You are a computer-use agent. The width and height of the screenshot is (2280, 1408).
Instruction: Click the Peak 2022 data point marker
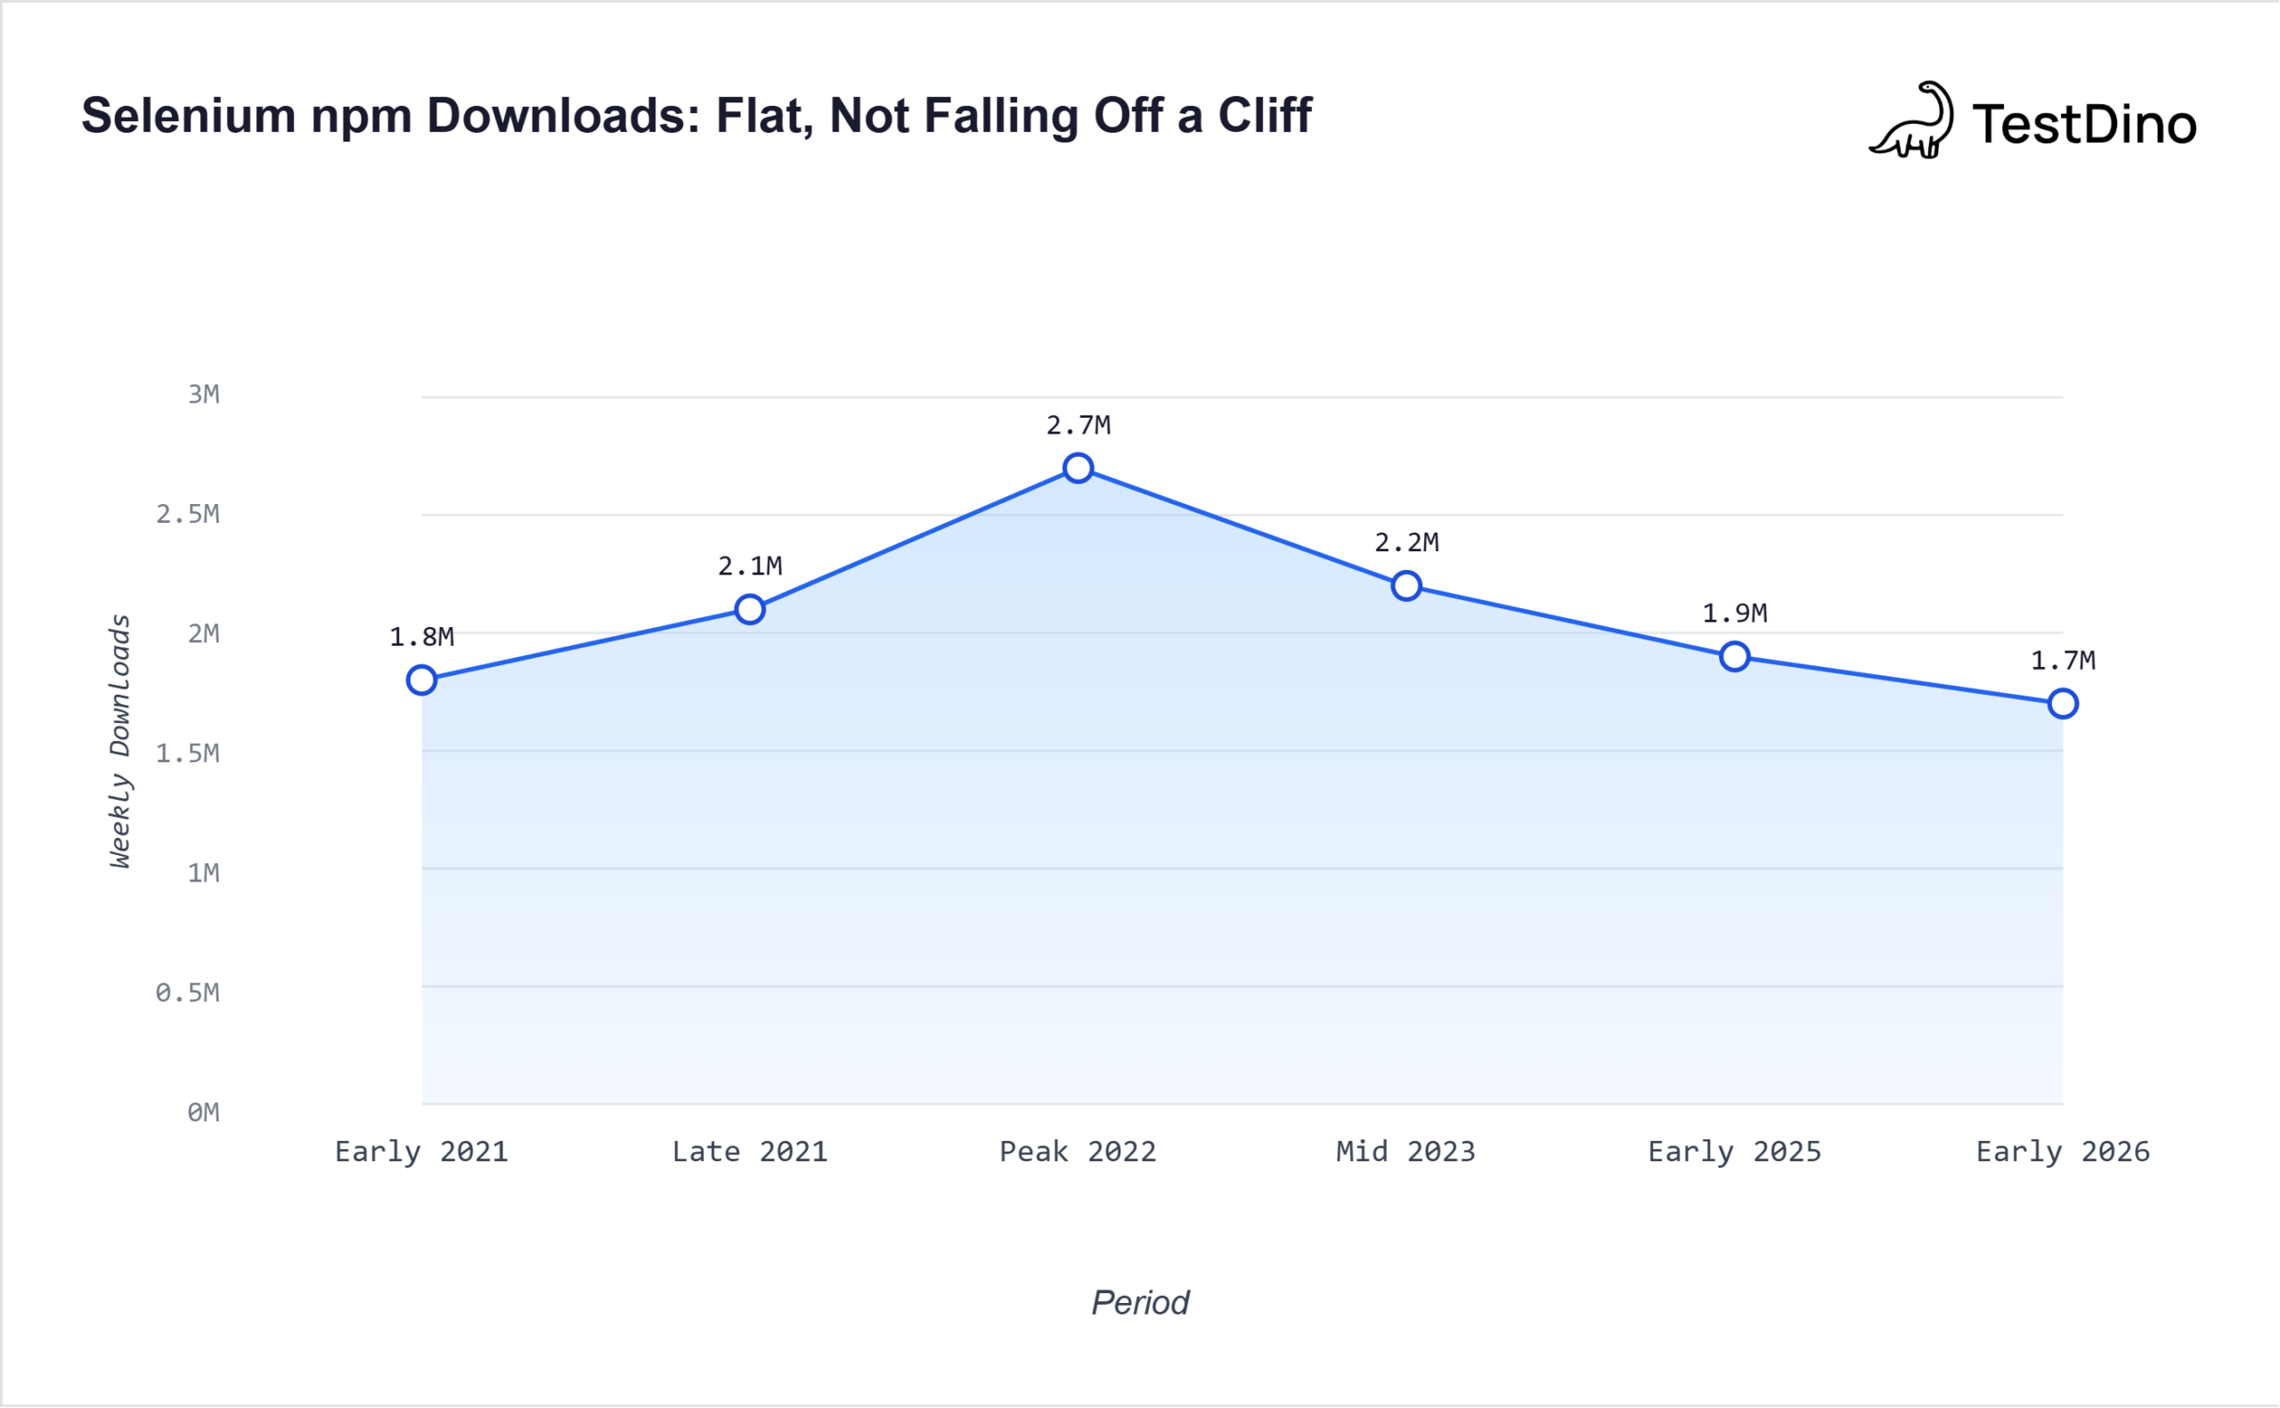coord(1078,468)
